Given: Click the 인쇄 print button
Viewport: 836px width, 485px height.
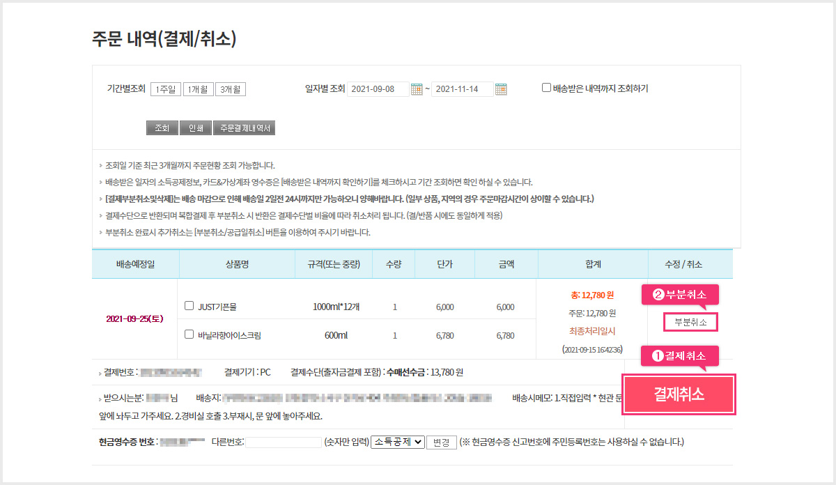Looking at the screenshot, I should (x=196, y=128).
